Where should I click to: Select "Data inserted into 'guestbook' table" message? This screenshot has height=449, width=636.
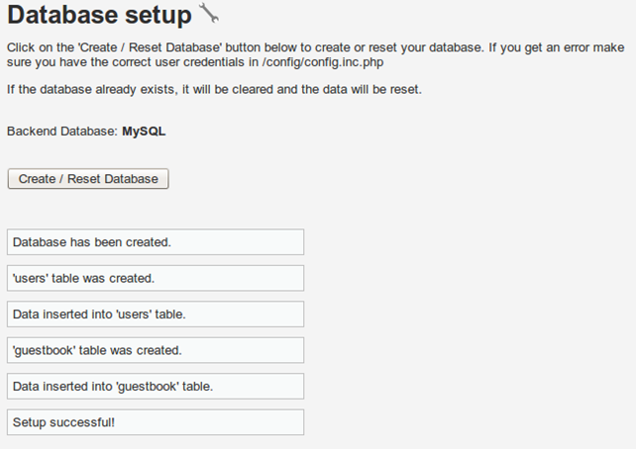[x=112, y=387]
